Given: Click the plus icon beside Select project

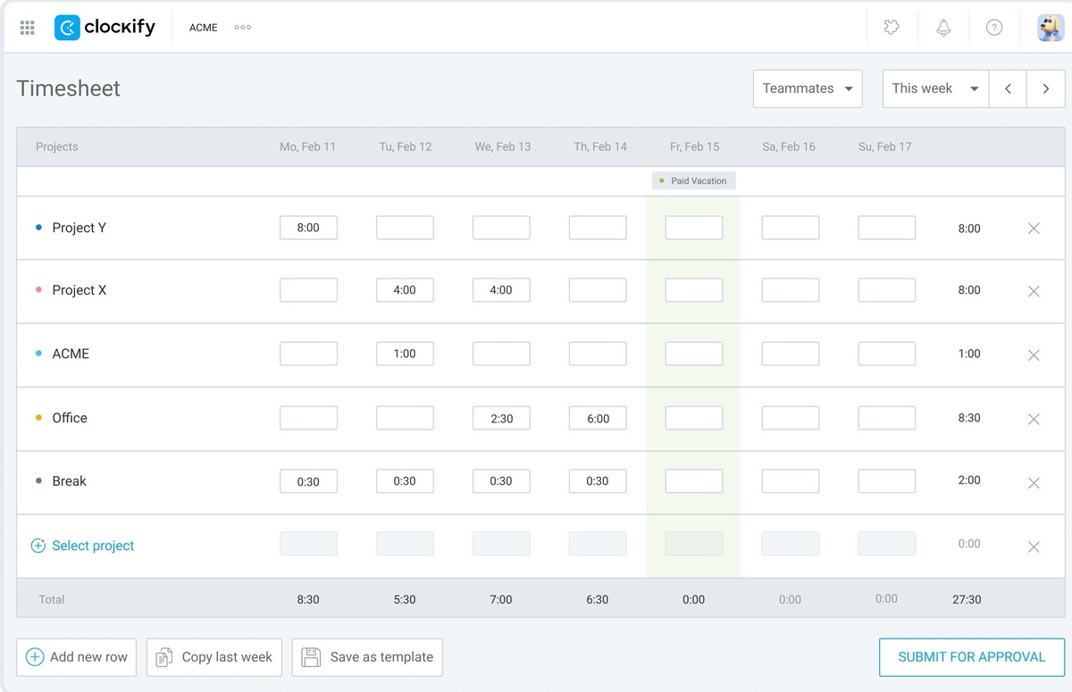Looking at the screenshot, I should coord(38,544).
